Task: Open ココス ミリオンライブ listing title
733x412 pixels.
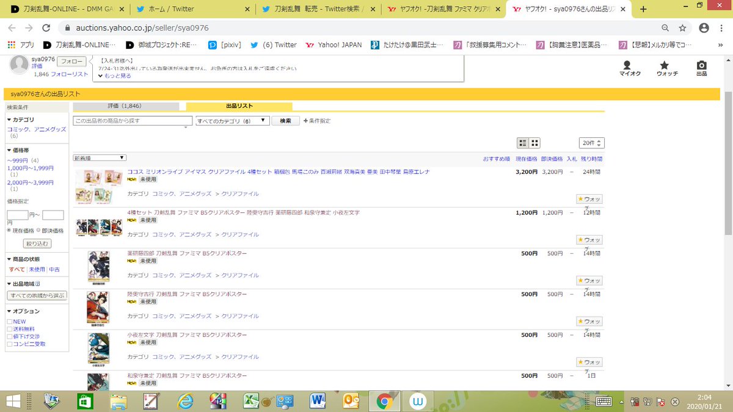Action: tap(278, 172)
